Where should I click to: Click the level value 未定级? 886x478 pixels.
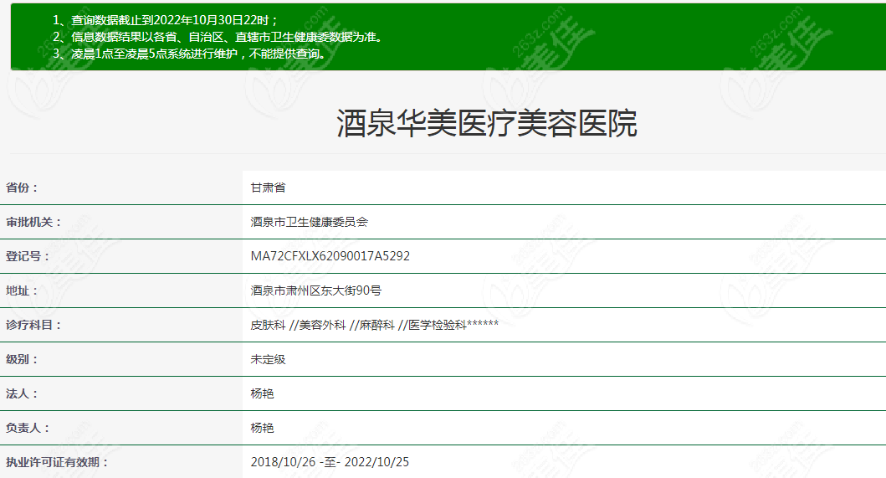click(x=268, y=359)
